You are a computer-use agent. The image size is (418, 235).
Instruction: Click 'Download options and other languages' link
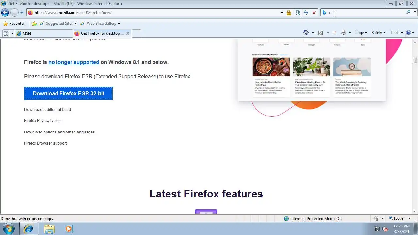click(x=59, y=132)
